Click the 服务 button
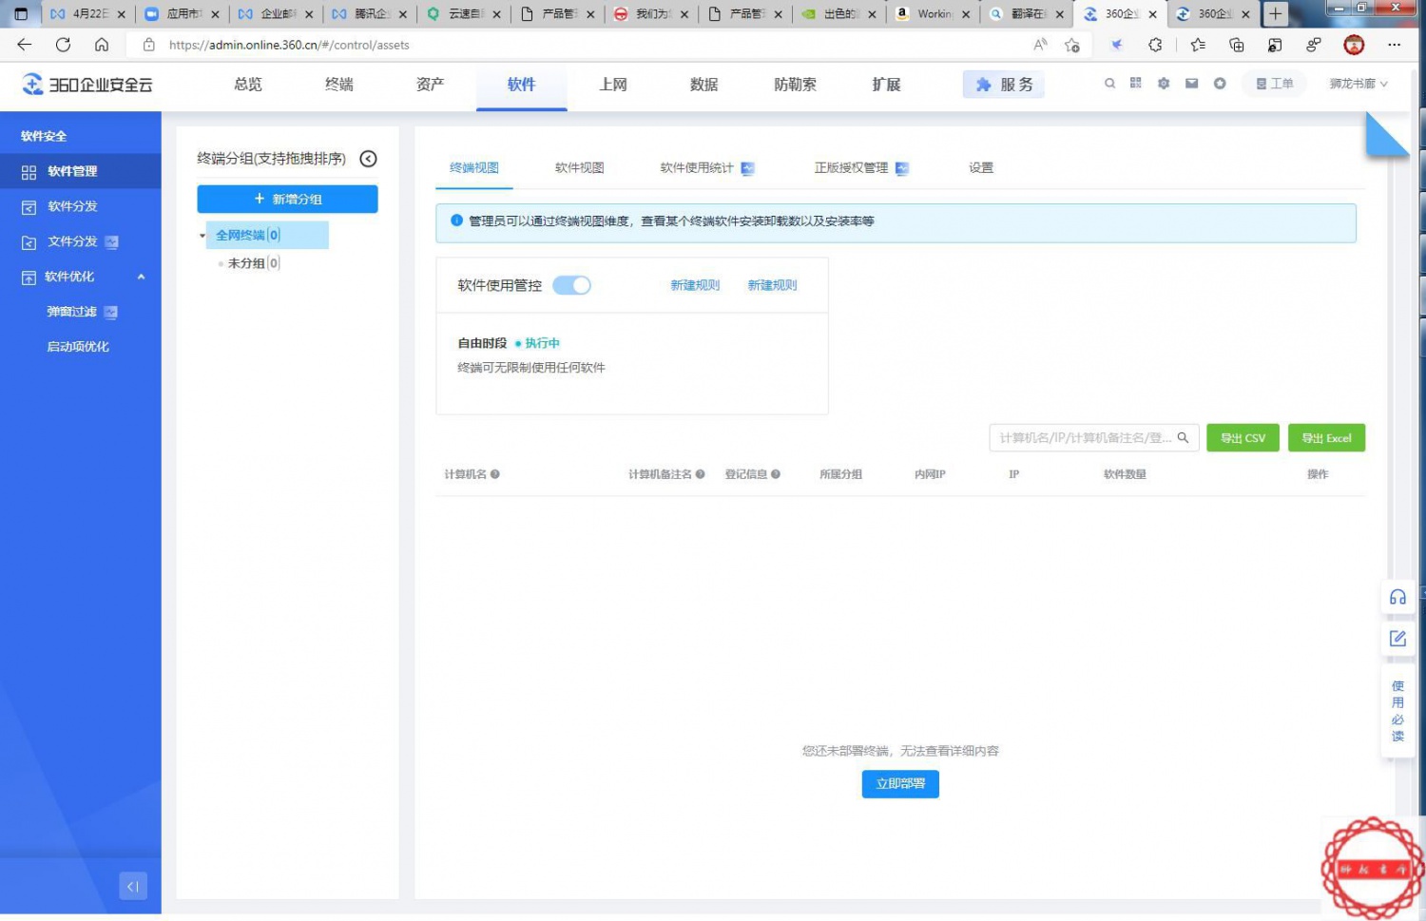 coord(1004,85)
